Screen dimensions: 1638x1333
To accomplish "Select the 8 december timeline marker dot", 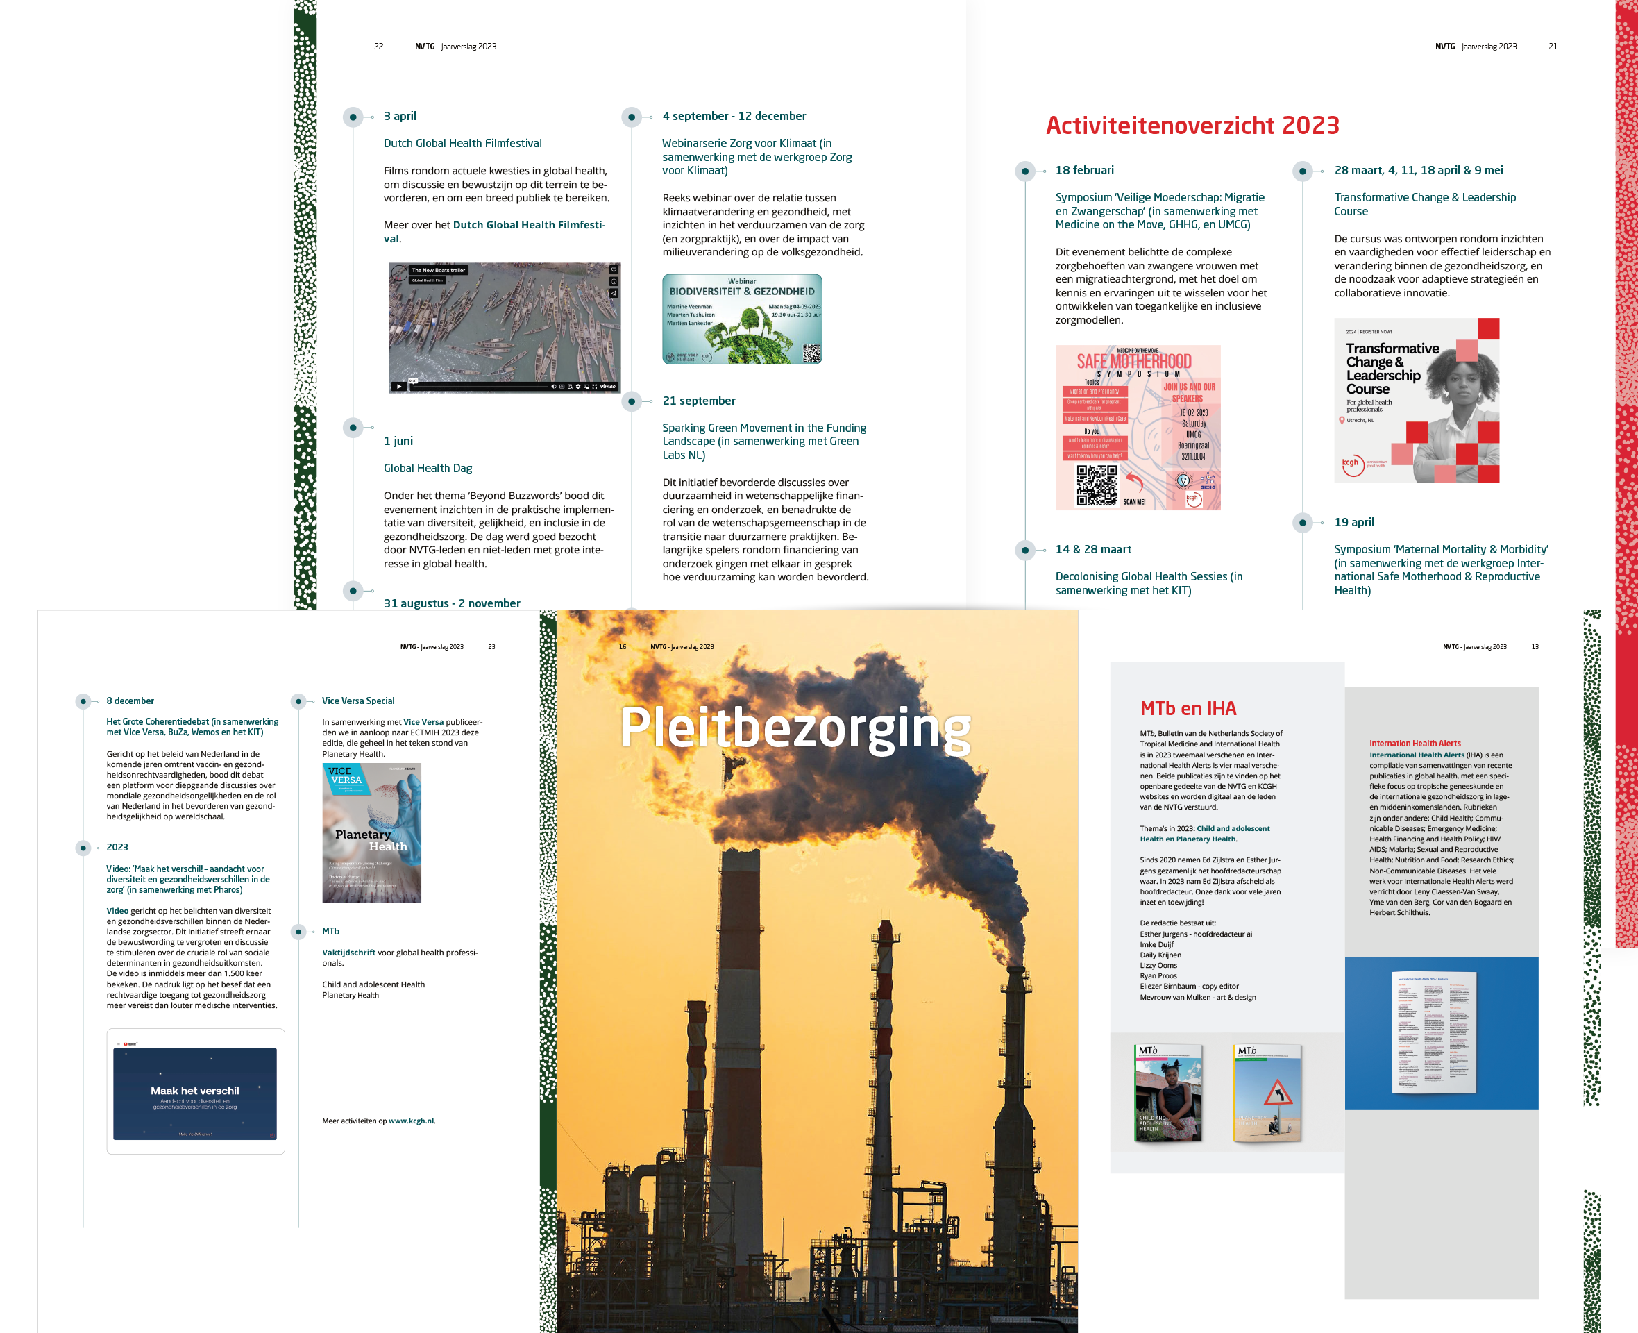I will [83, 701].
